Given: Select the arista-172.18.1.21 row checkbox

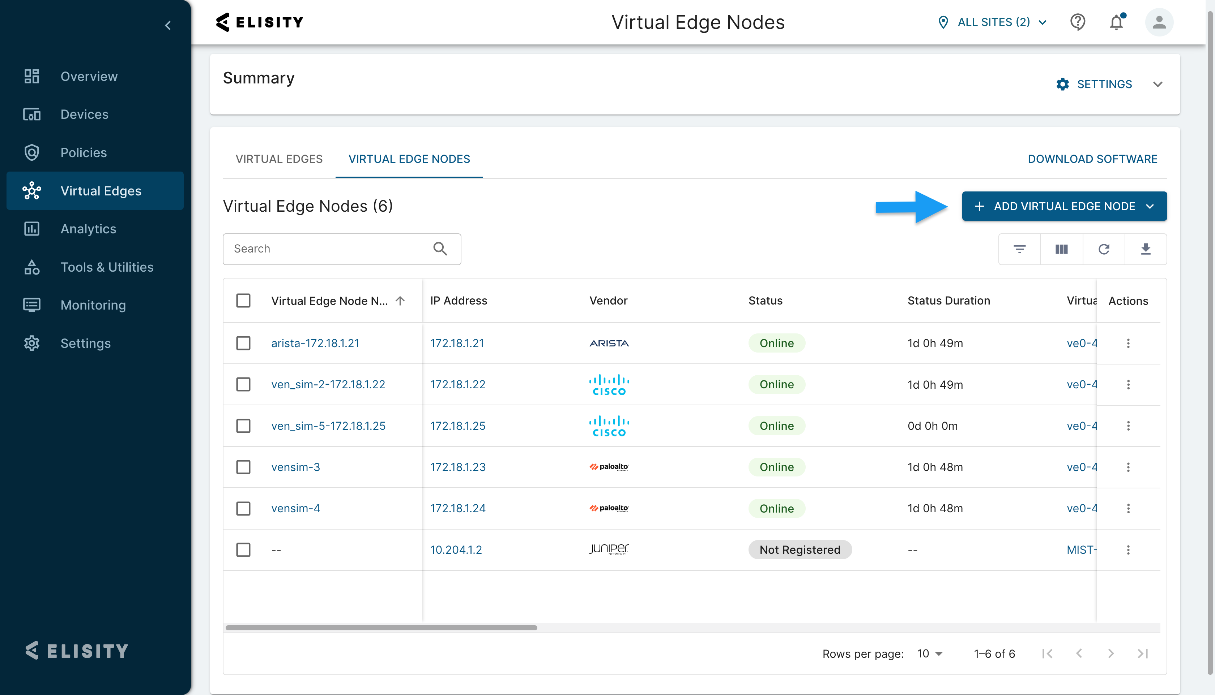Looking at the screenshot, I should click(243, 343).
